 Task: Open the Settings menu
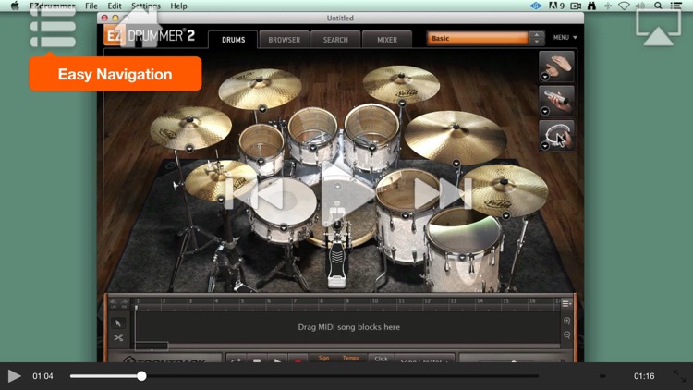coord(146,6)
